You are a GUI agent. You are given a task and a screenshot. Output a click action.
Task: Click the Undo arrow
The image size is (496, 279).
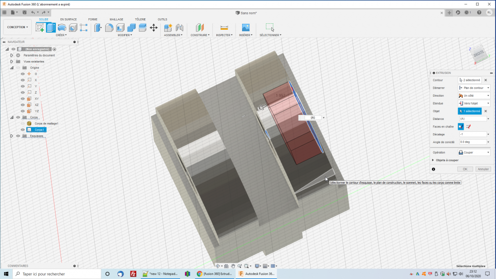33,12
